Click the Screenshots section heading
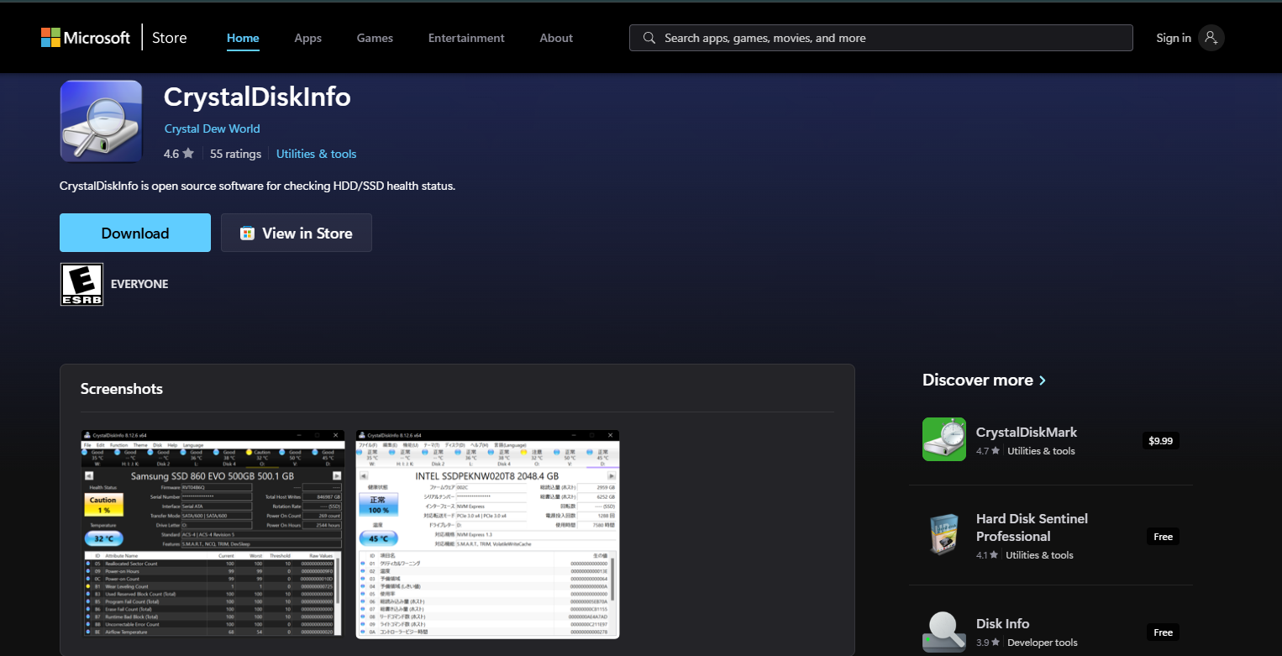 tap(122, 389)
